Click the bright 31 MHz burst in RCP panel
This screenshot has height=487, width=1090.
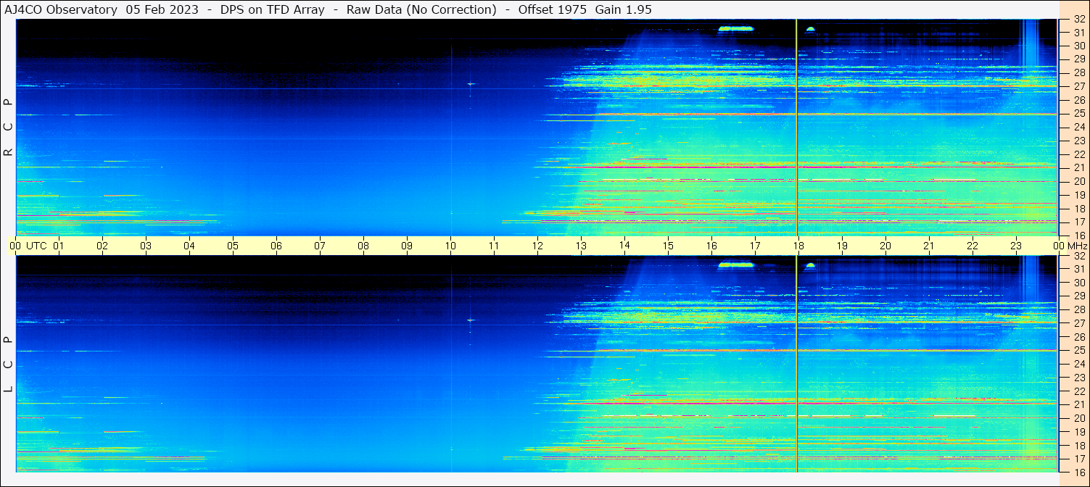tap(736, 29)
